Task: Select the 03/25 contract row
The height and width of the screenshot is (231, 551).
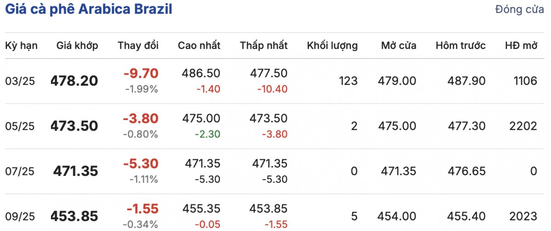Action: [x=20, y=81]
